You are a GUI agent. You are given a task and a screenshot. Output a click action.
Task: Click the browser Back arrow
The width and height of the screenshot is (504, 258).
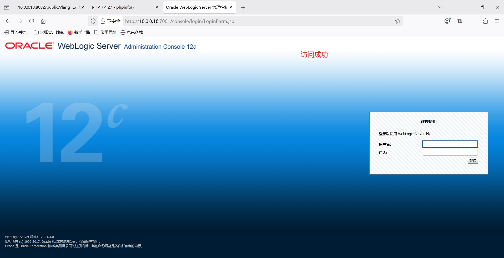point(8,21)
